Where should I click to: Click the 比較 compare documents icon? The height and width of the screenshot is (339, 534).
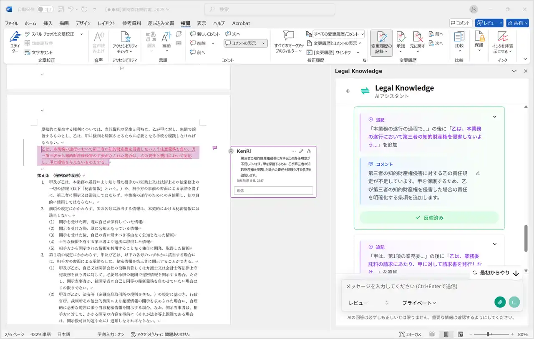click(459, 37)
